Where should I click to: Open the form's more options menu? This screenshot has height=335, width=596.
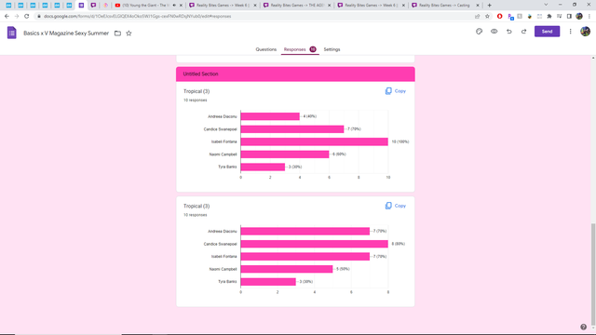[x=570, y=32]
